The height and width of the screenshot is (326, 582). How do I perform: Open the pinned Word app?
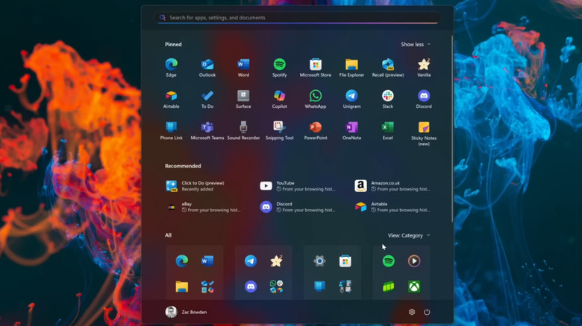(x=243, y=68)
